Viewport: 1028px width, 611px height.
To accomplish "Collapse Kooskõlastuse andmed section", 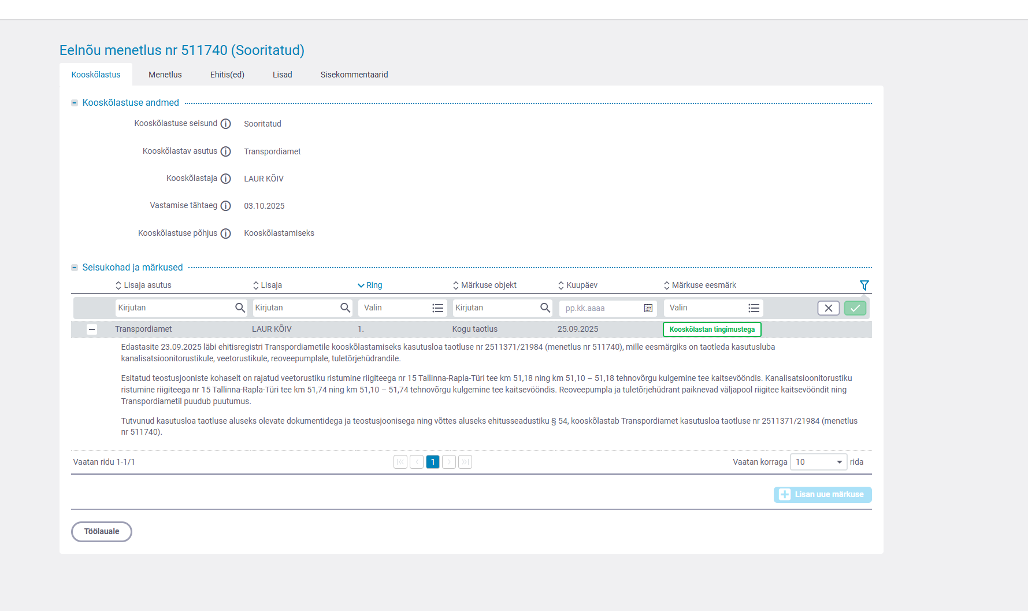I will (x=75, y=103).
